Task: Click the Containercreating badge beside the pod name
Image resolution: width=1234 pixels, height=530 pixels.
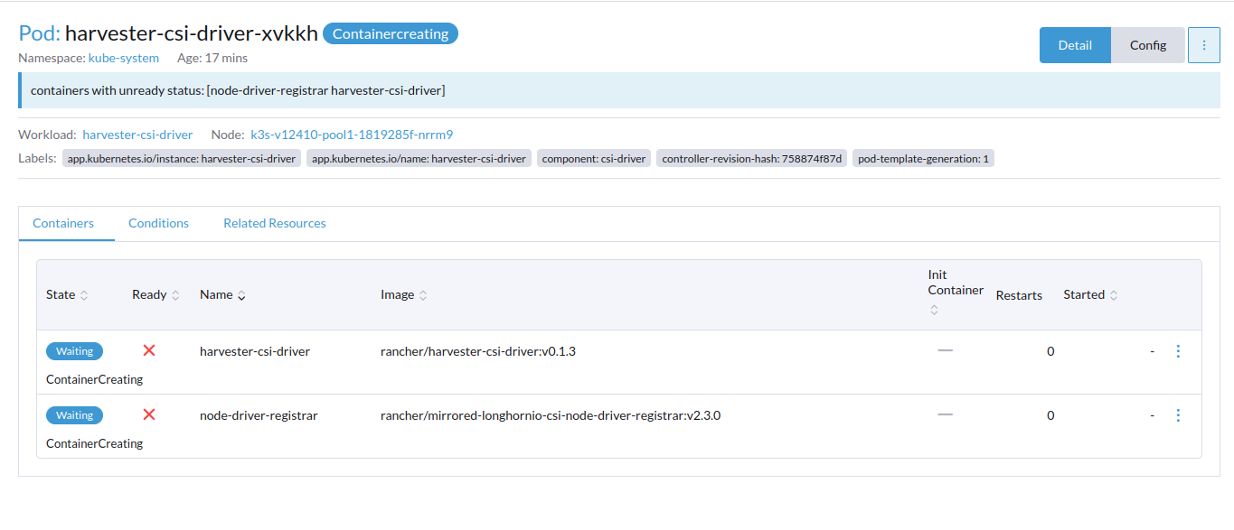Action: point(390,33)
